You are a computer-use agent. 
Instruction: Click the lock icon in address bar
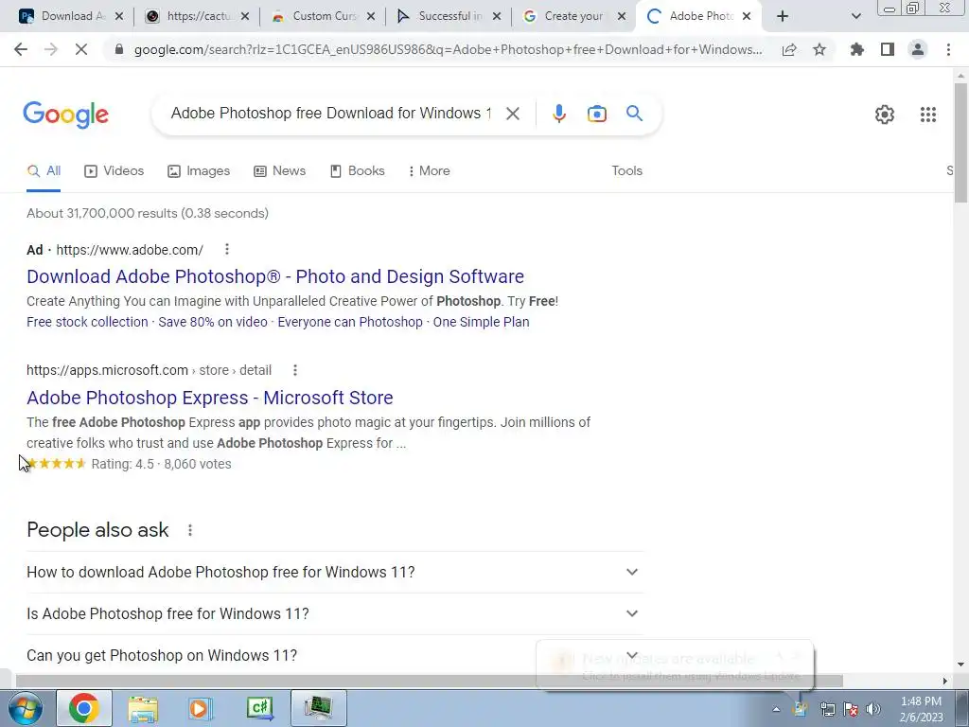[119, 49]
